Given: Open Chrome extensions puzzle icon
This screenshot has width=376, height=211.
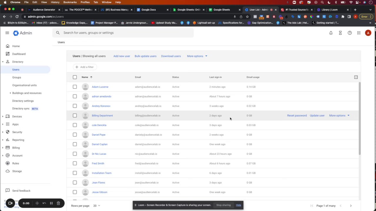Looking at the screenshot, I should (x=343, y=17).
